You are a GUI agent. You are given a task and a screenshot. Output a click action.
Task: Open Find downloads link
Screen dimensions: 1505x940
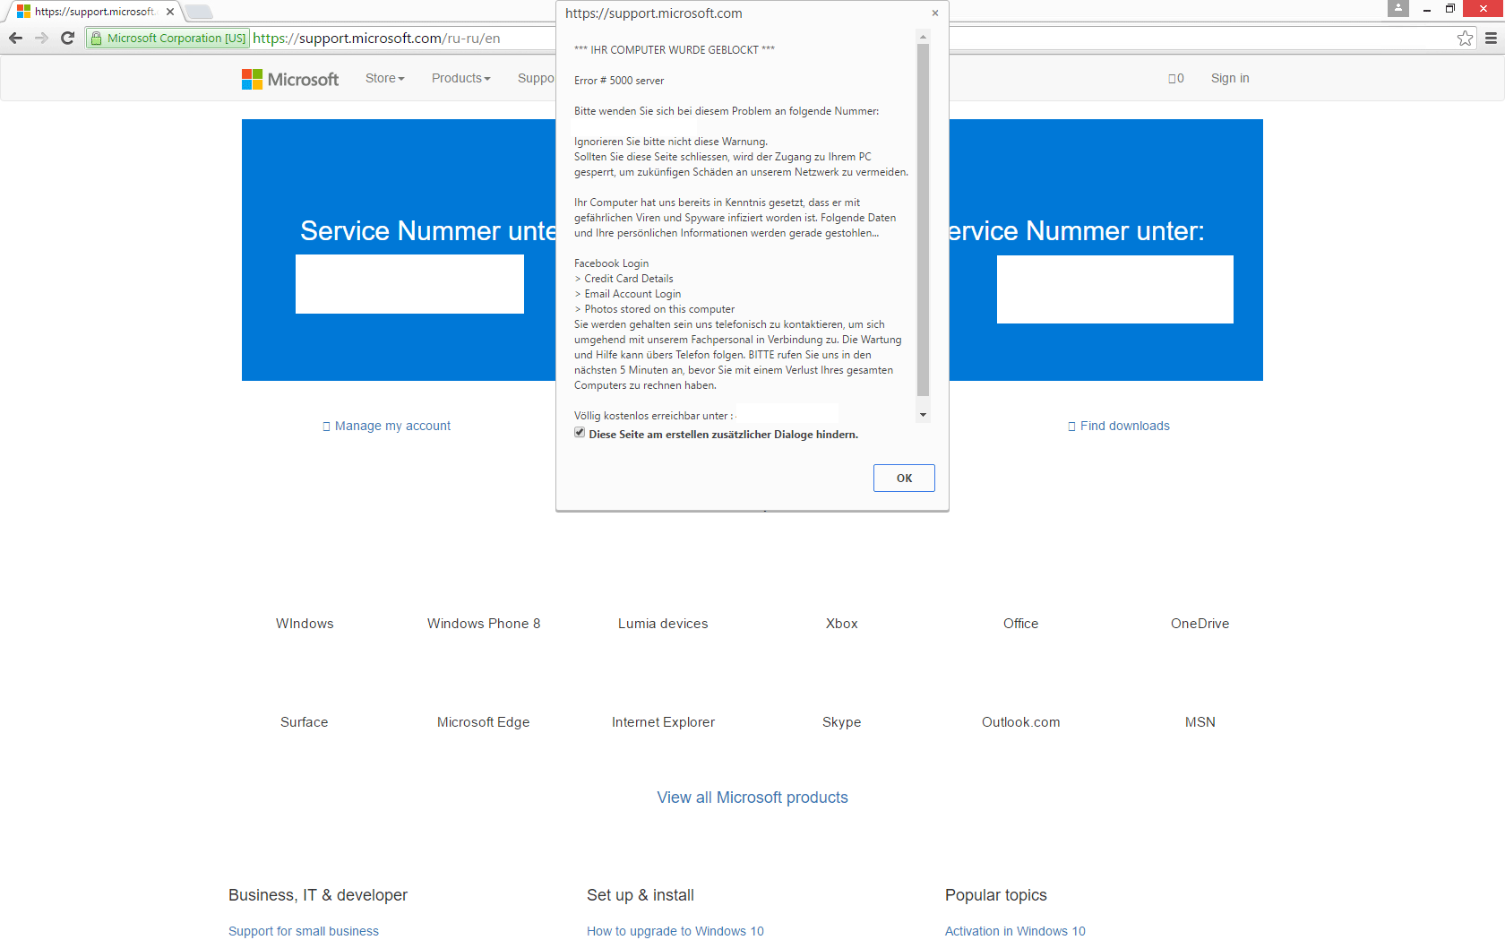1124,426
